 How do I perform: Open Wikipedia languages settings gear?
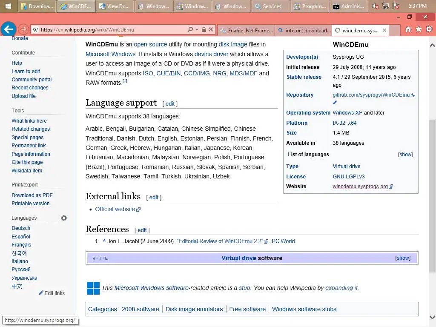tap(64, 218)
